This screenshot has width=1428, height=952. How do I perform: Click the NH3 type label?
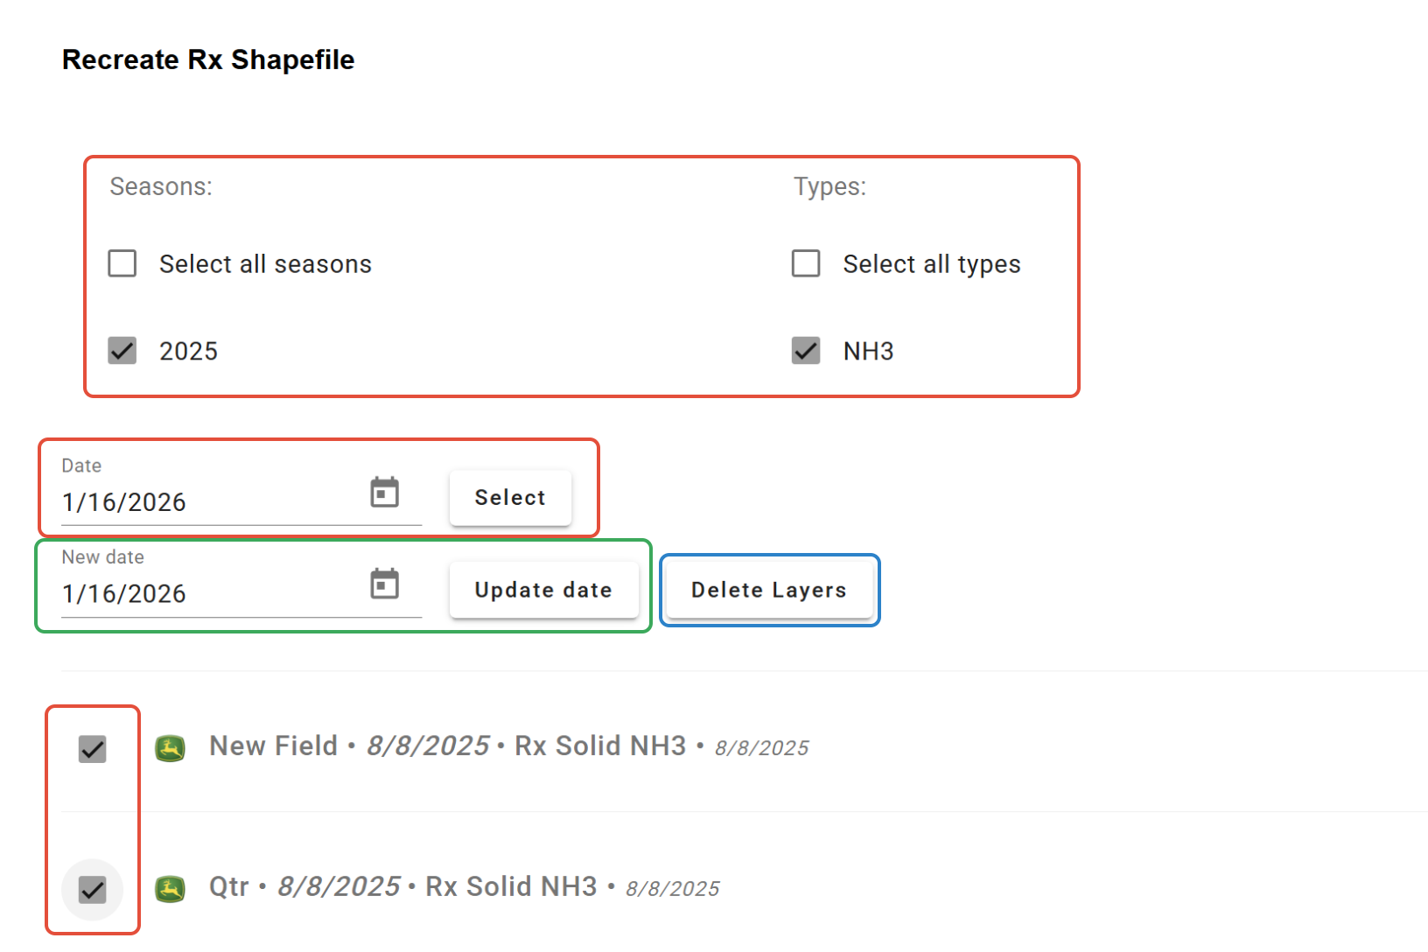[868, 352]
